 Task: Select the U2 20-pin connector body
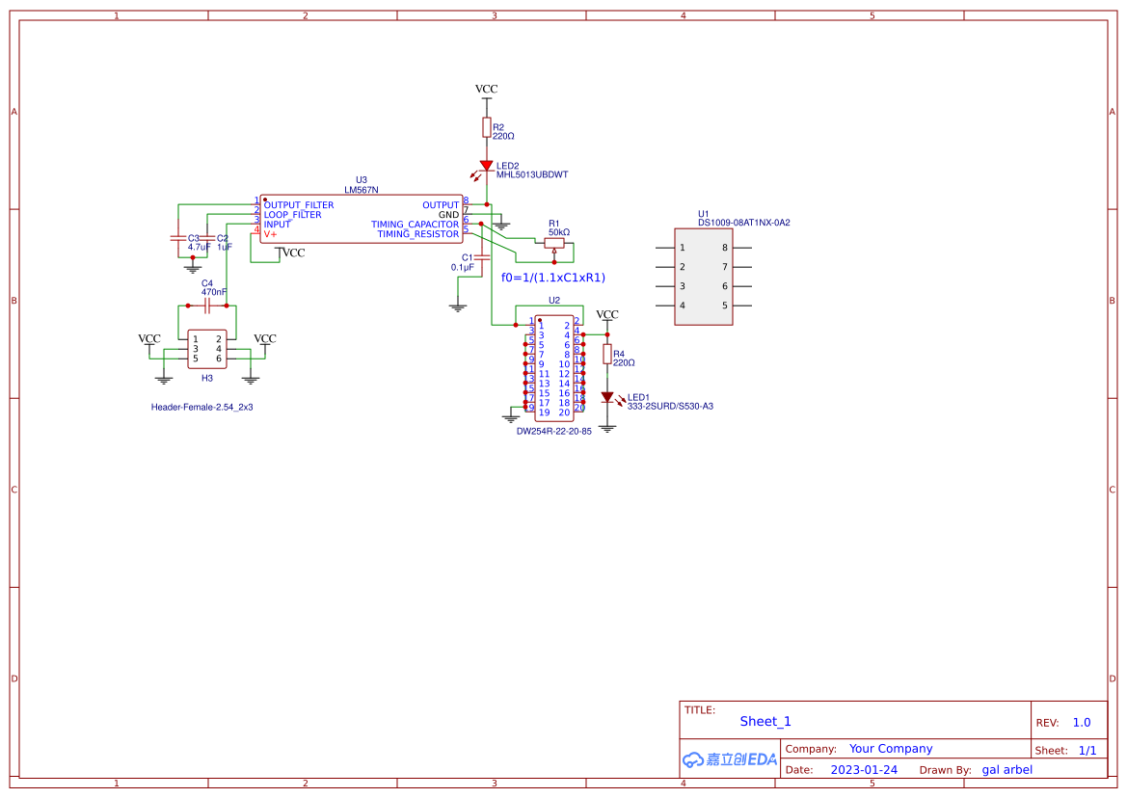(x=554, y=368)
